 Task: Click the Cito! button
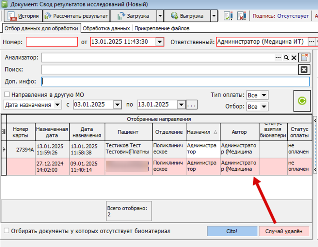coord(232,231)
